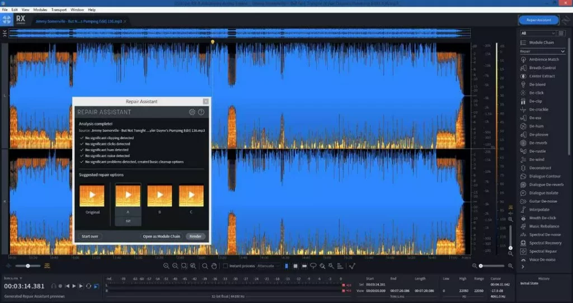Play the transport Play button
Image resolution: width=573 pixels, height=303 pixels.
pyautogui.click(x=74, y=286)
